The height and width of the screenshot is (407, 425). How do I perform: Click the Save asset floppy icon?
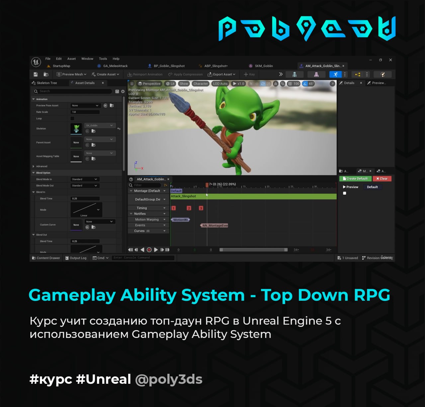coord(36,74)
